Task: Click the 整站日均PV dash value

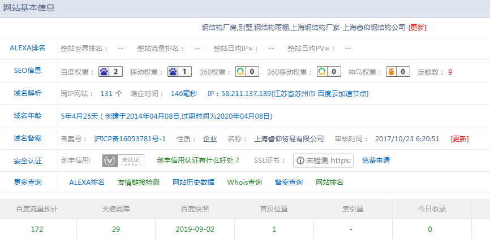Action: click(348, 49)
